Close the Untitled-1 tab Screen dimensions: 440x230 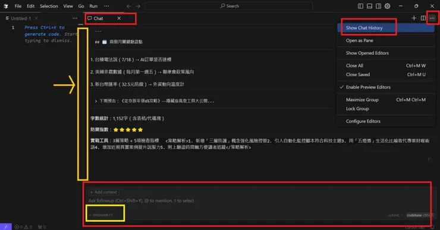tap(36, 18)
